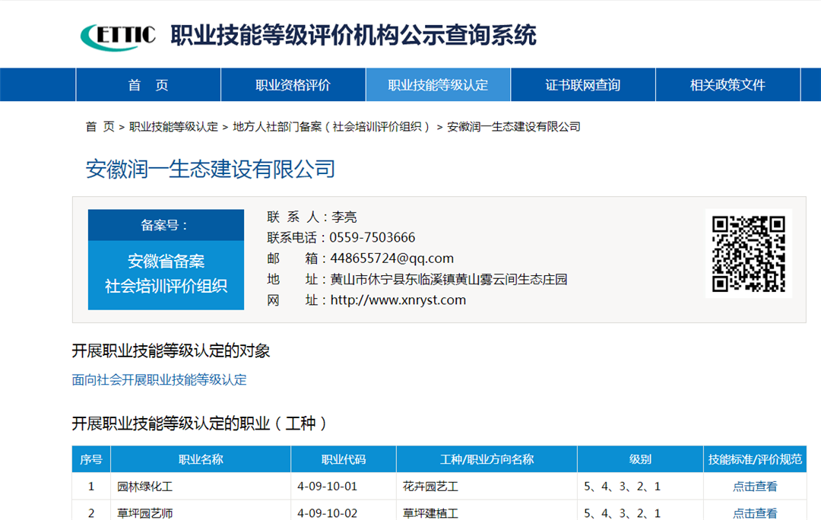Click the CETTIC logo

point(118,36)
